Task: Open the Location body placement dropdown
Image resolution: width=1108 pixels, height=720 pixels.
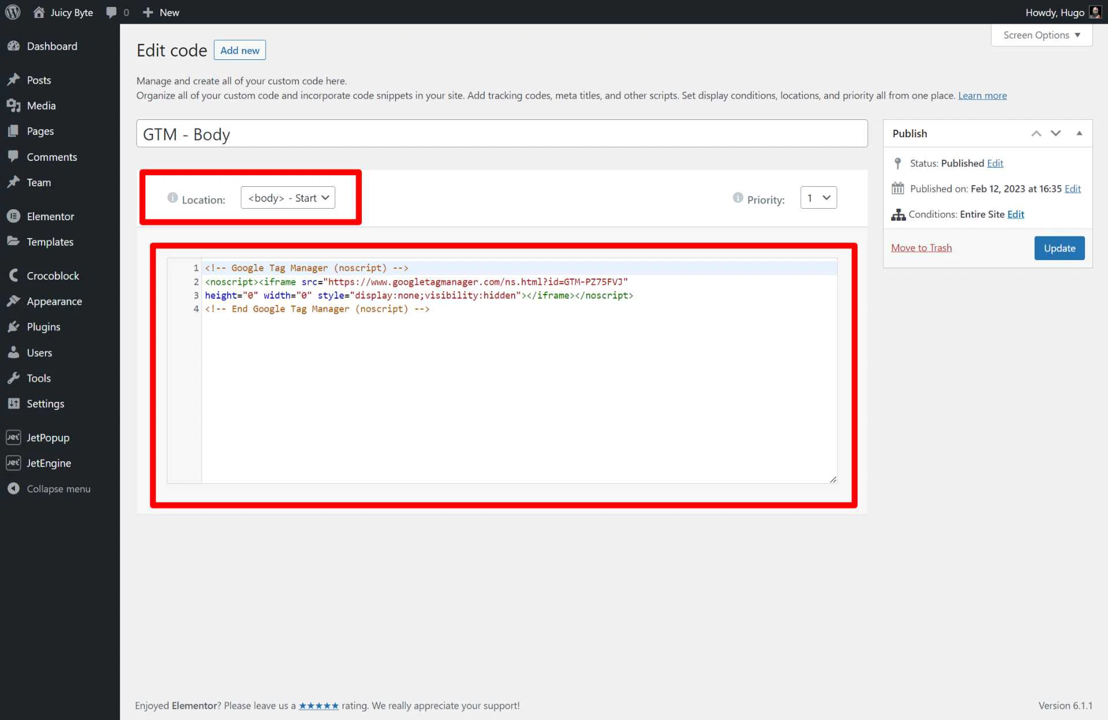Action: 287,197
